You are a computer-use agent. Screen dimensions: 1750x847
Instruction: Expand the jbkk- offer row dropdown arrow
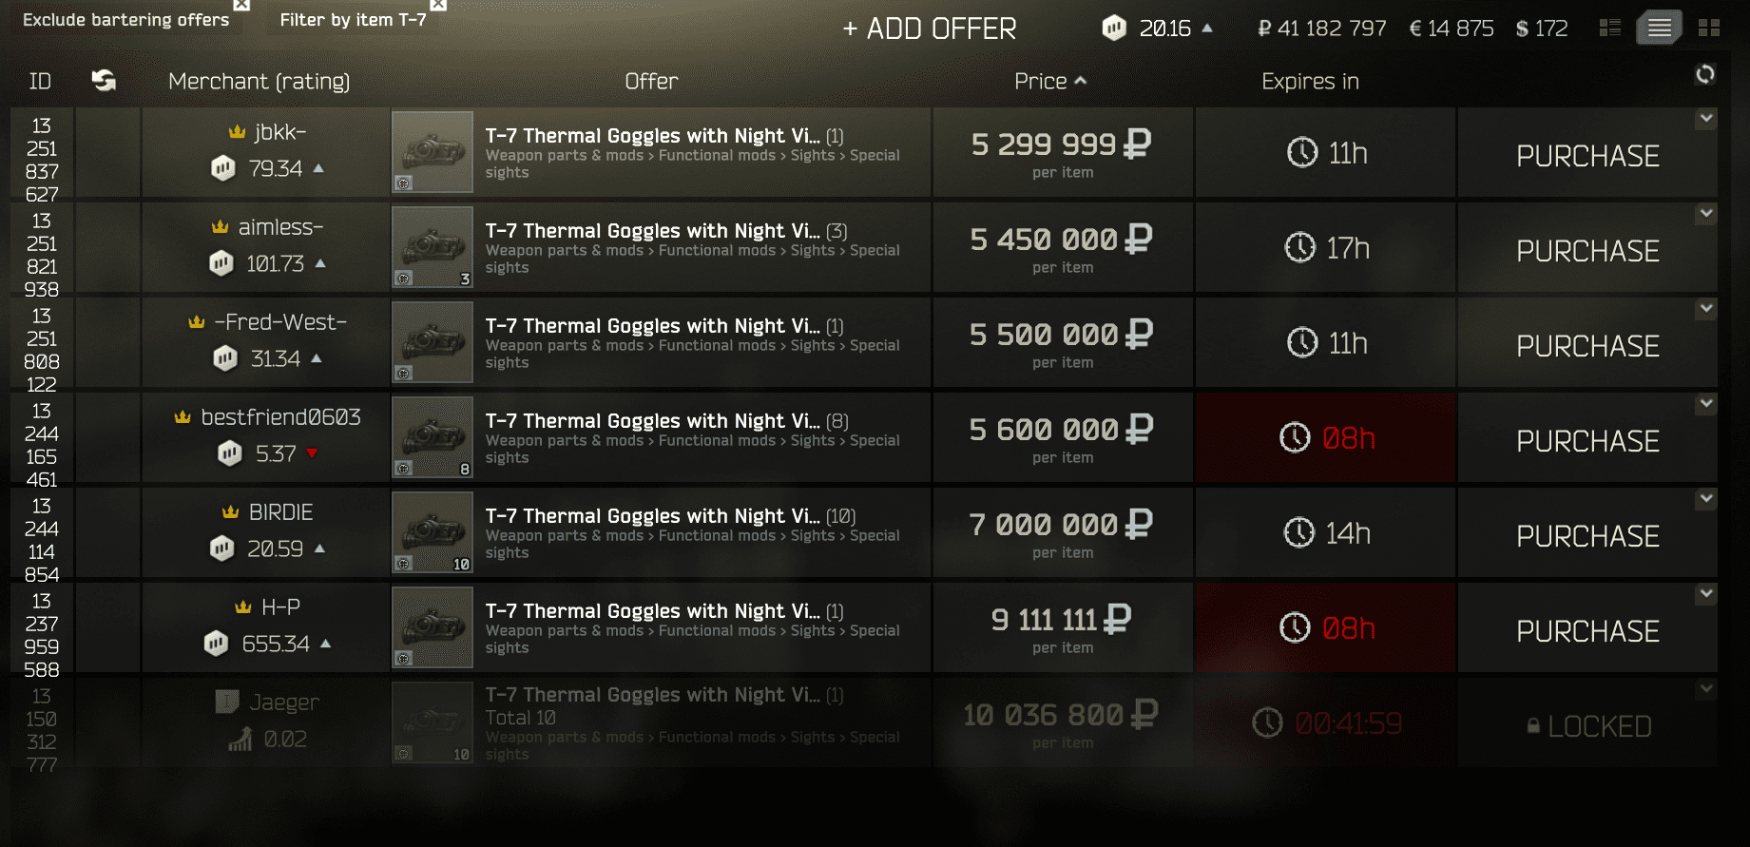tap(1706, 119)
